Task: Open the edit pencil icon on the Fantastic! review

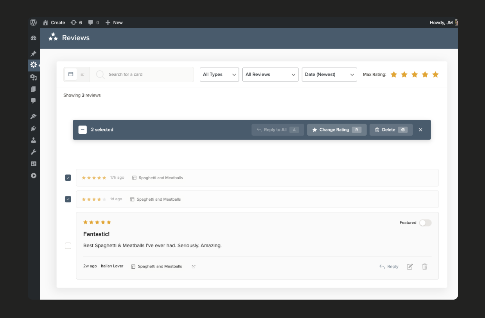Action: click(410, 266)
